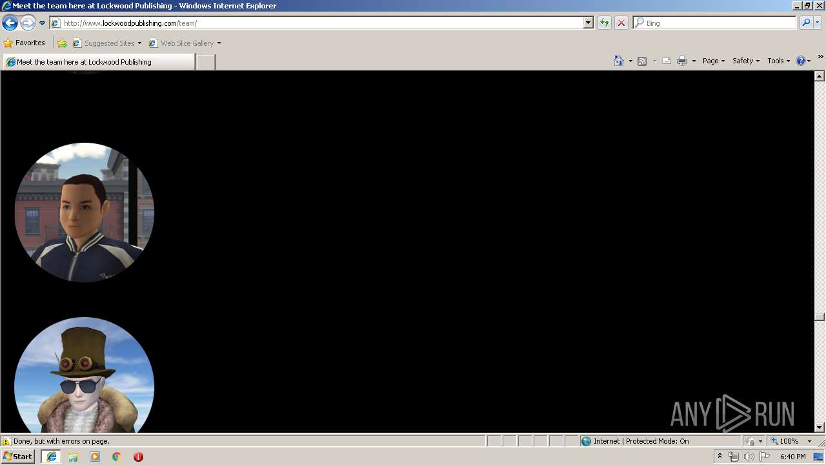Screen dimensions: 826x465
Task: Click the lockwoodpublishing.com address bar
Action: (316, 23)
